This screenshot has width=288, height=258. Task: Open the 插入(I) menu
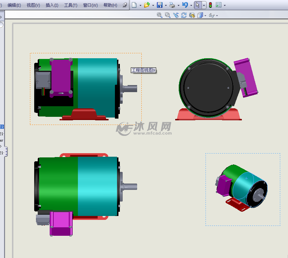coord(52,5)
